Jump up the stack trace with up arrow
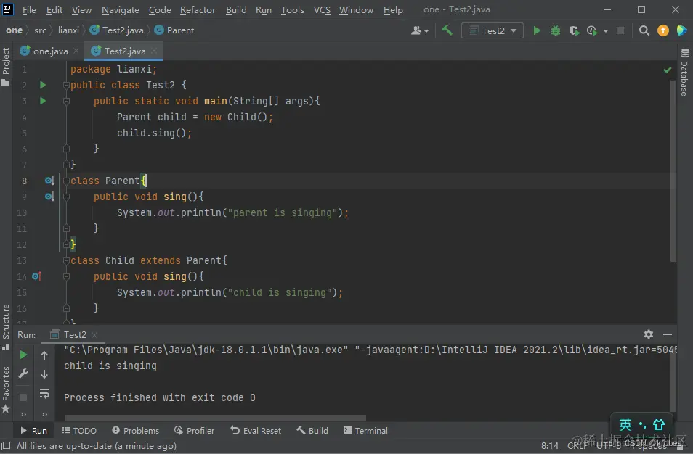 pyautogui.click(x=44, y=355)
